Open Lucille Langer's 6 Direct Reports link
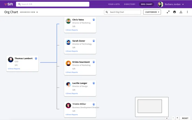The image size is (192, 120). point(72,93)
